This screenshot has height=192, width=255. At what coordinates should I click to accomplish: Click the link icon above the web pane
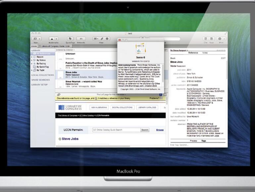click(x=59, y=95)
